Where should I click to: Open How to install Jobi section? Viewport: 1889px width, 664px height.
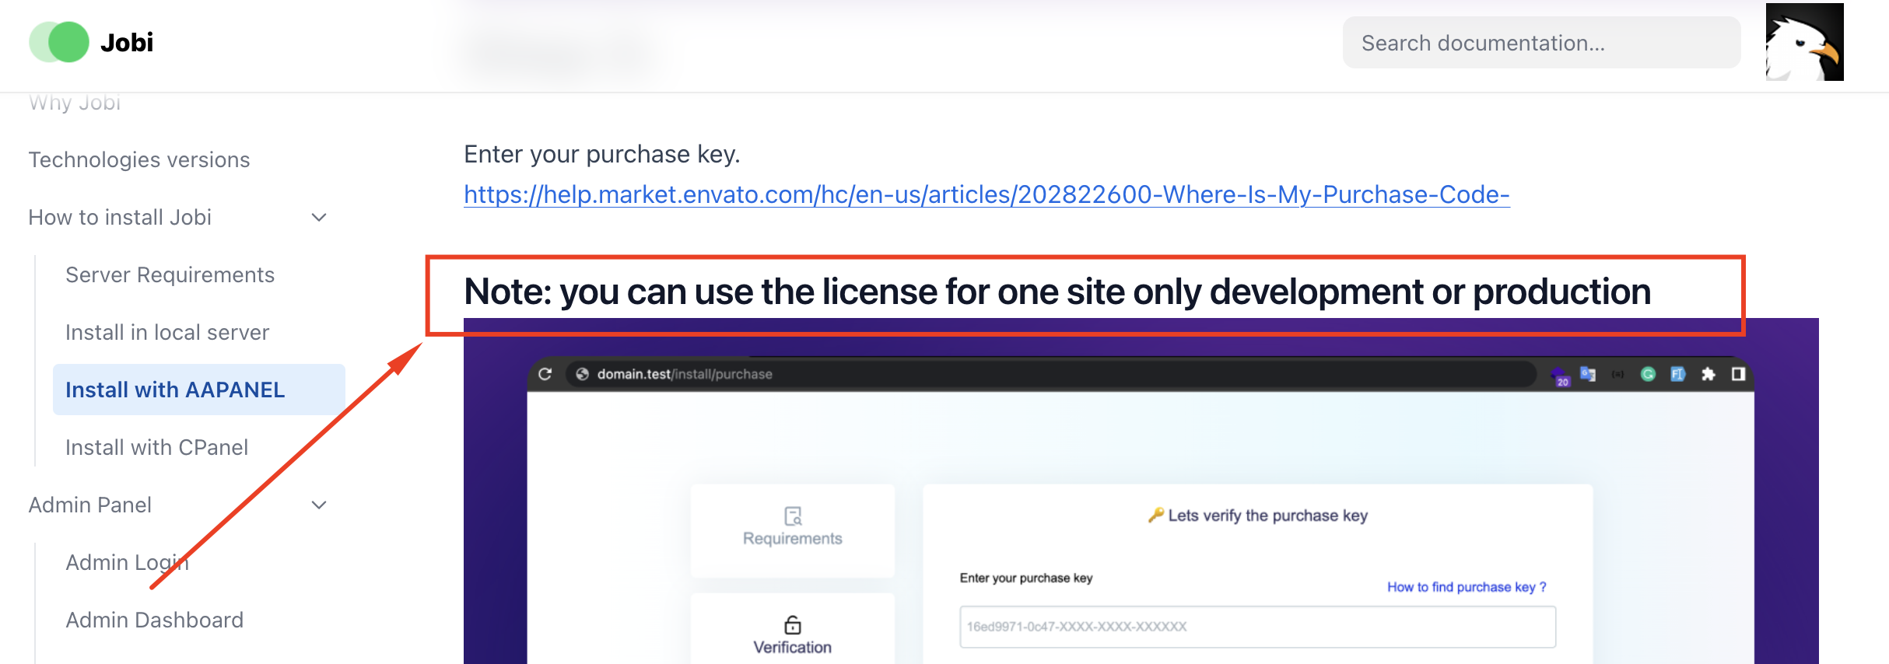coord(120,217)
